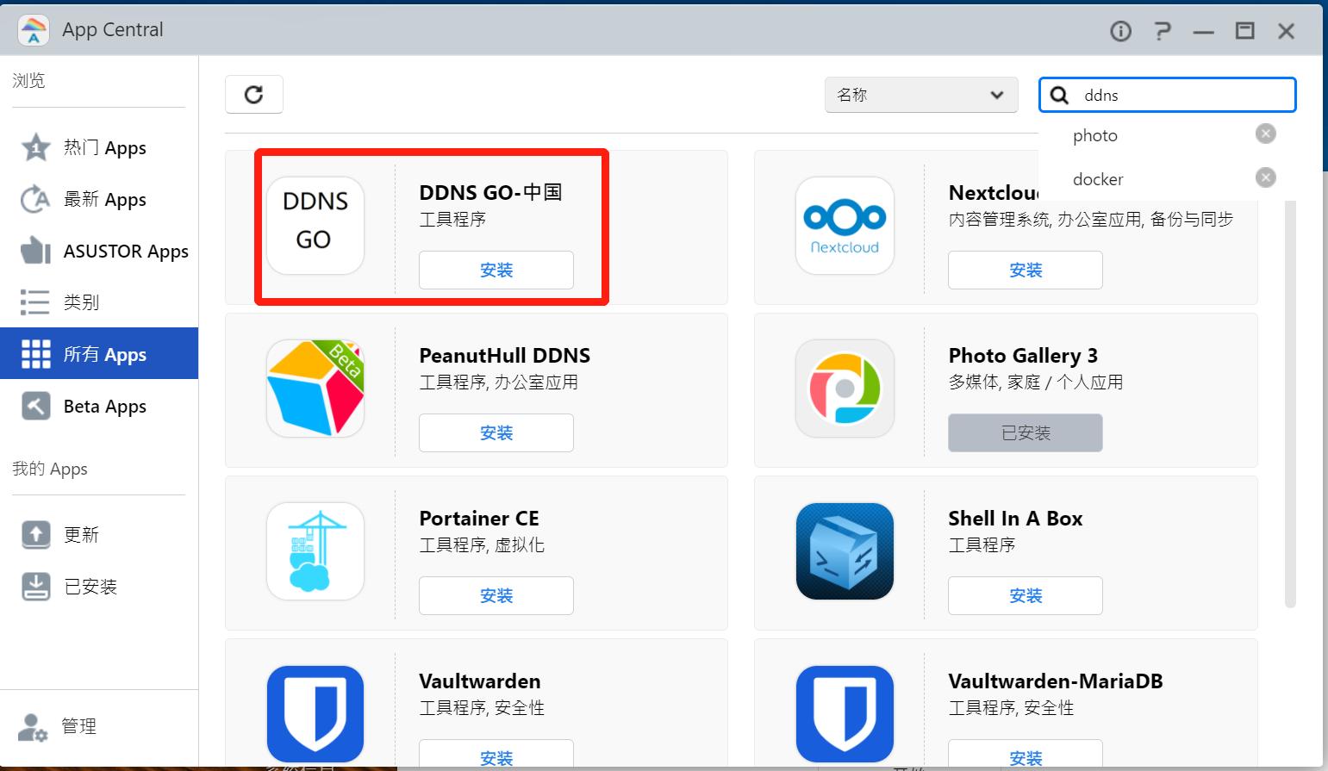Image resolution: width=1328 pixels, height=771 pixels.
Task: Click the refresh button
Action: pos(254,95)
